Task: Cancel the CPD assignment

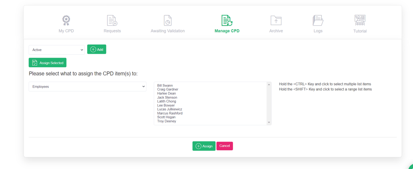Action: (225, 146)
